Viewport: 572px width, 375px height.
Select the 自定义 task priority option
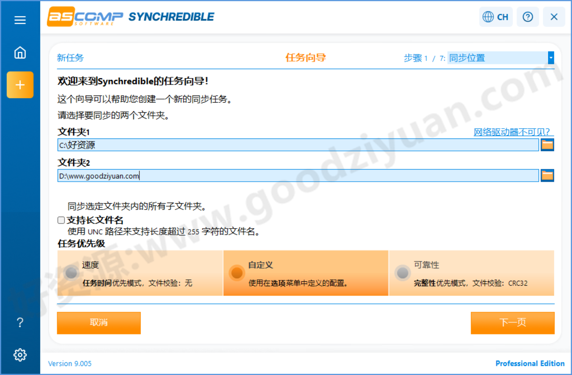237,273
